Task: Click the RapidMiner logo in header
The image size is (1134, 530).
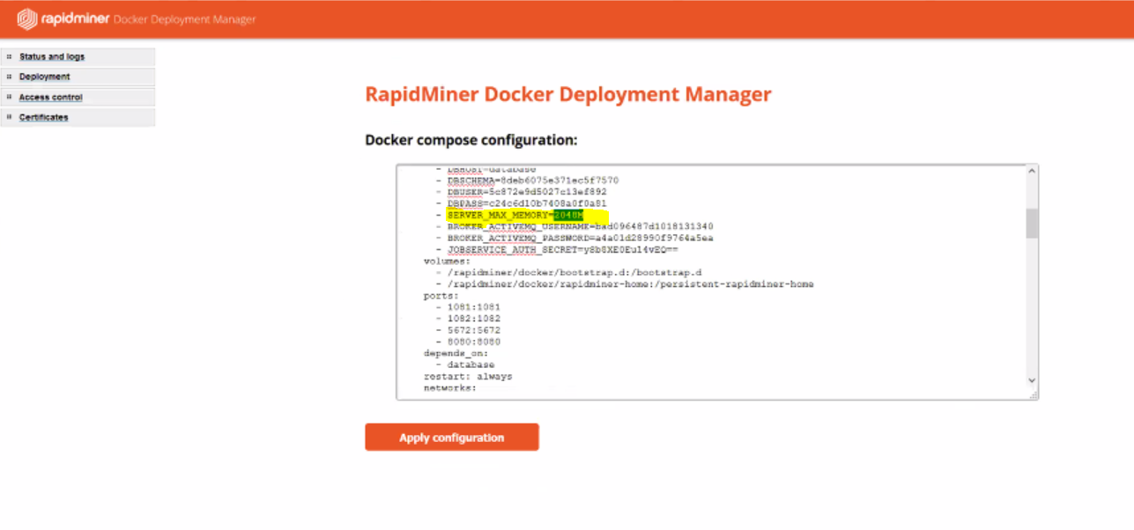Action: [63, 18]
